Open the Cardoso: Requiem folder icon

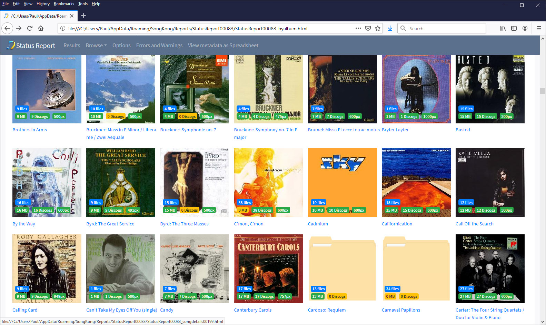342,268
